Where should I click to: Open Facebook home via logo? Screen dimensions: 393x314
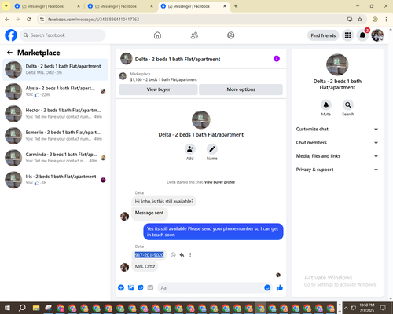(x=11, y=35)
